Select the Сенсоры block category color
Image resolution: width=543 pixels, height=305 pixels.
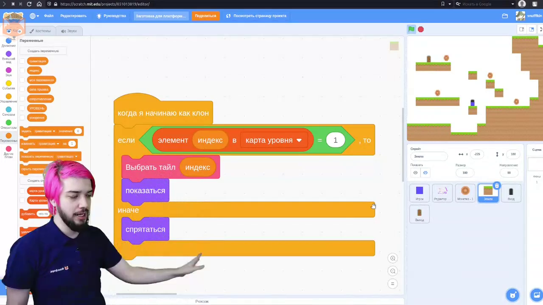8,110
